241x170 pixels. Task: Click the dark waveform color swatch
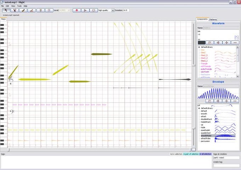click(202, 43)
